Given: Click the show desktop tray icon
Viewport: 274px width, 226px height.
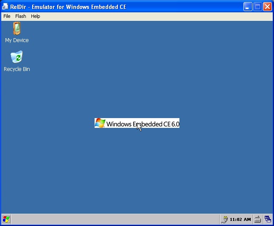Looking at the screenshot, I should coord(268,219).
